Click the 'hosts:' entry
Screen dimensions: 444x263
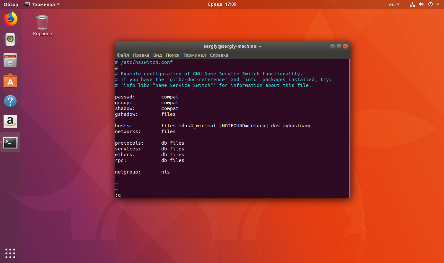[124, 126]
